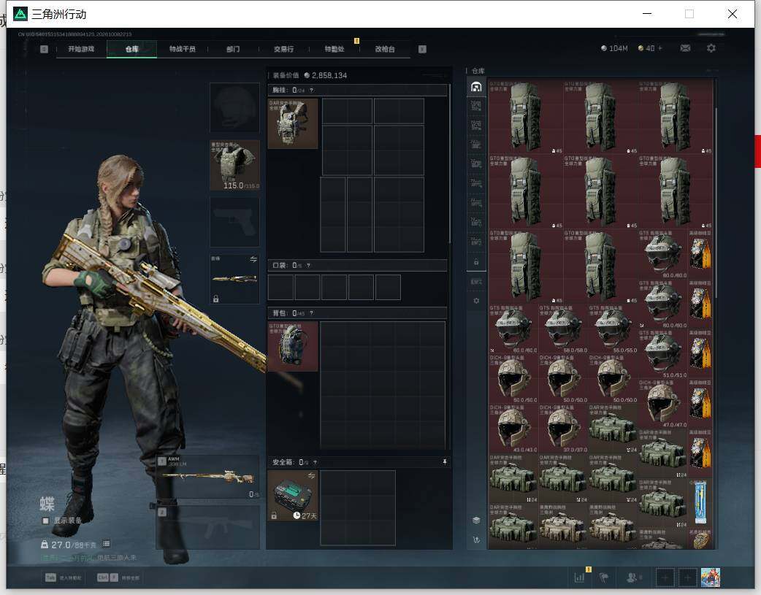
Task: Open the 特勤处 tab
Action: click(334, 49)
